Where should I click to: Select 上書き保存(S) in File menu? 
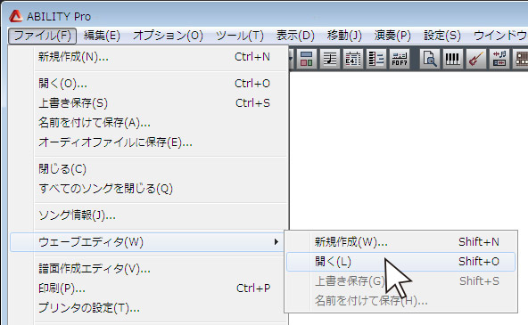[x=148, y=103]
